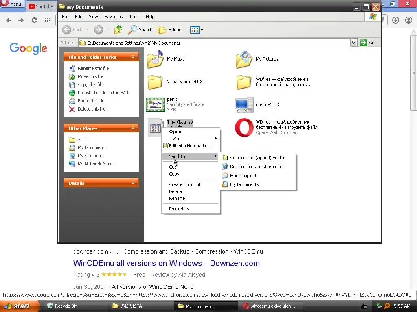Click Delete this file task
Image resolution: width=417 pixels, height=312 pixels.
click(x=92, y=109)
